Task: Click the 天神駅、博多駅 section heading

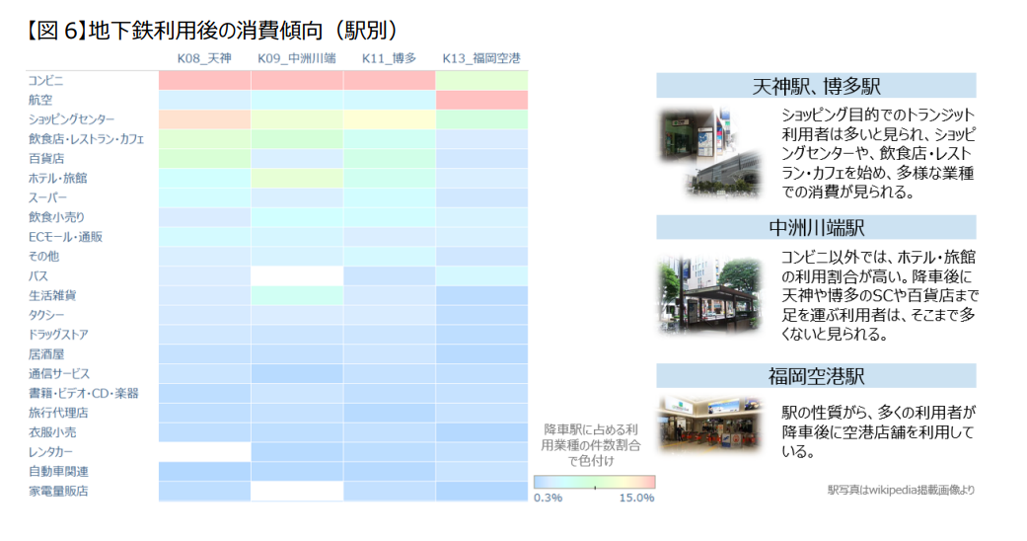Action: [x=816, y=86]
